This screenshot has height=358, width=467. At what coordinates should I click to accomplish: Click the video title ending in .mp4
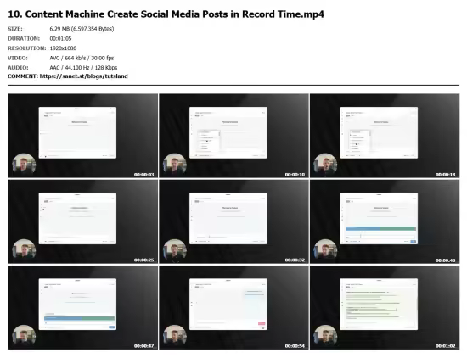(166, 14)
